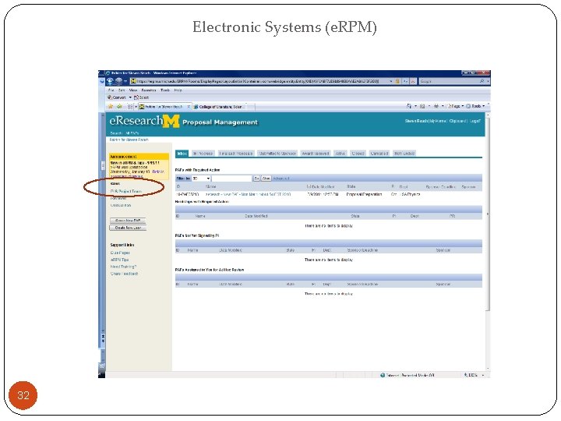561x421 pixels.
Task: Click the RSS feeds icon
Action: tap(422, 106)
